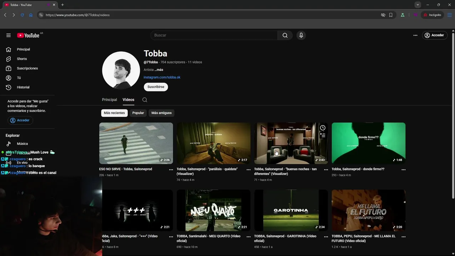The width and height of the screenshot is (455, 256).
Task: Click Acceder button in top right
Action: point(434,35)
